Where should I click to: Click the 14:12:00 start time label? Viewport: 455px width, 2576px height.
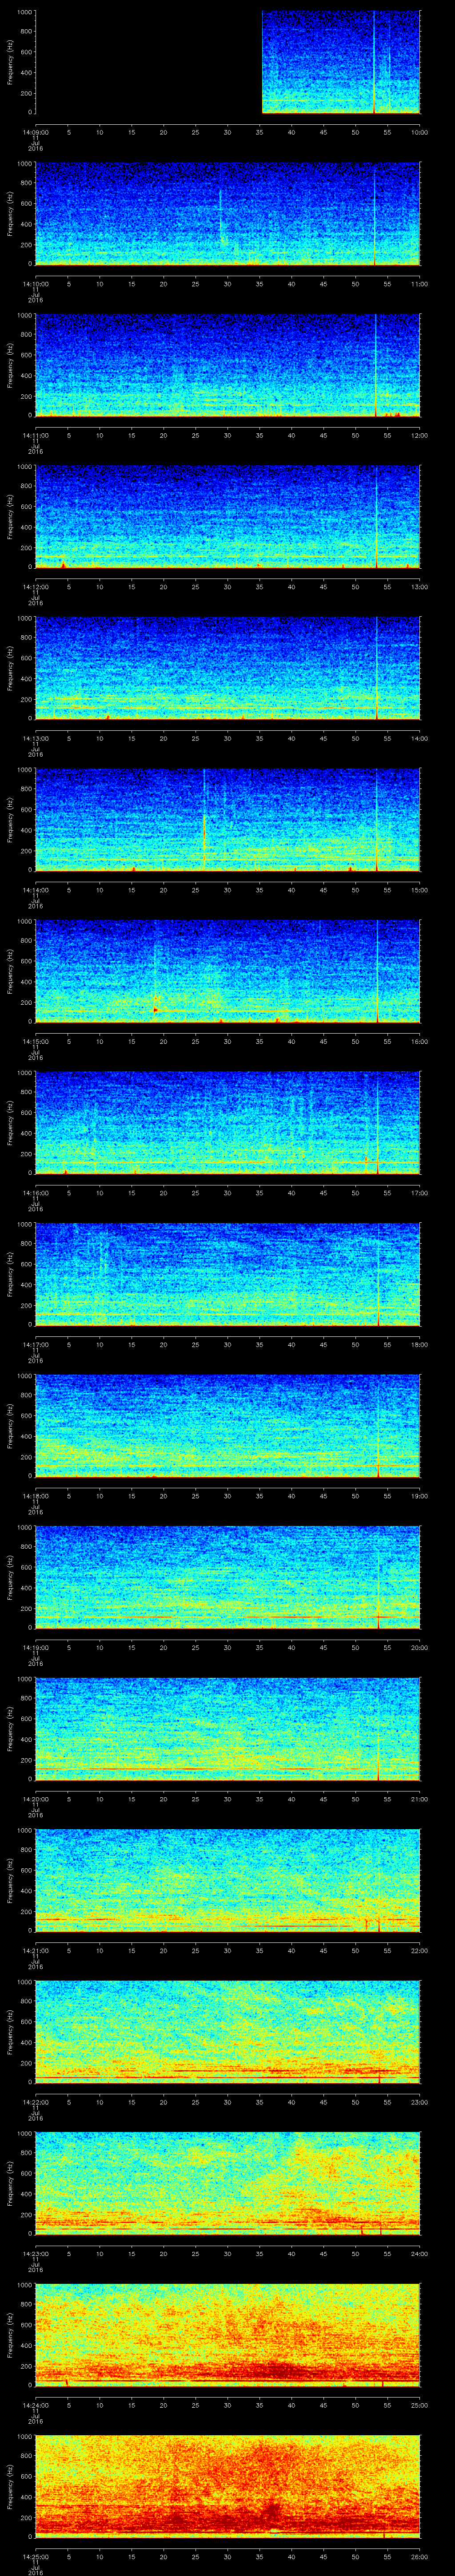point(35,587)
